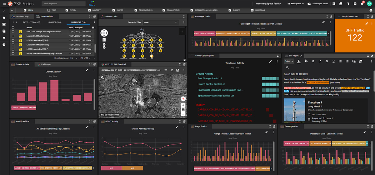Open image adjustment sliders for SAR image
Viewport: 375px width, 175px height.
172,70
